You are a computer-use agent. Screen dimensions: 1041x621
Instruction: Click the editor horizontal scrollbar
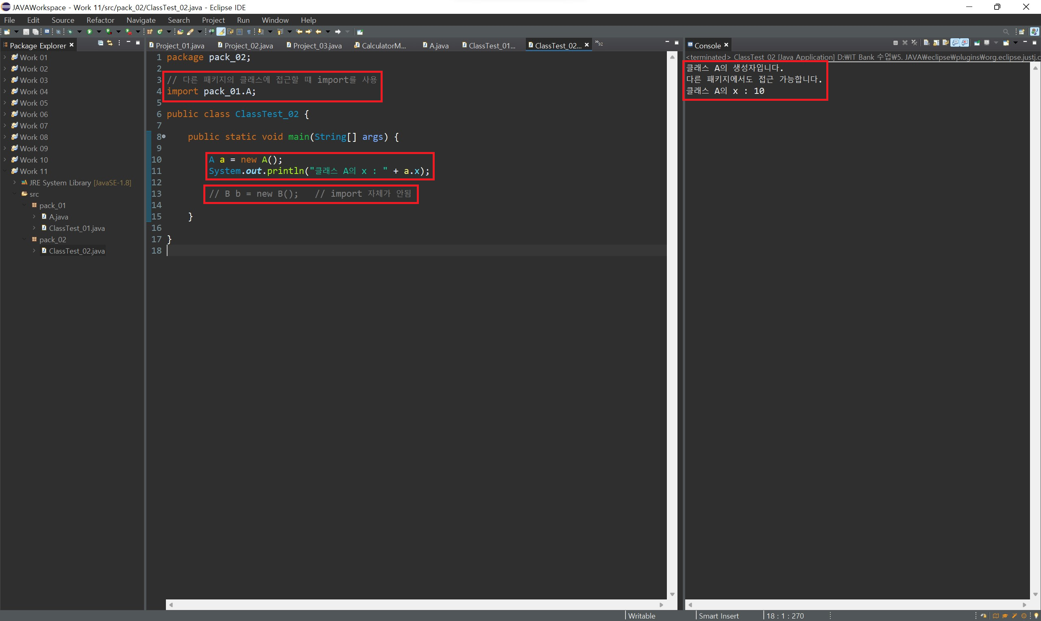point(416,605)
